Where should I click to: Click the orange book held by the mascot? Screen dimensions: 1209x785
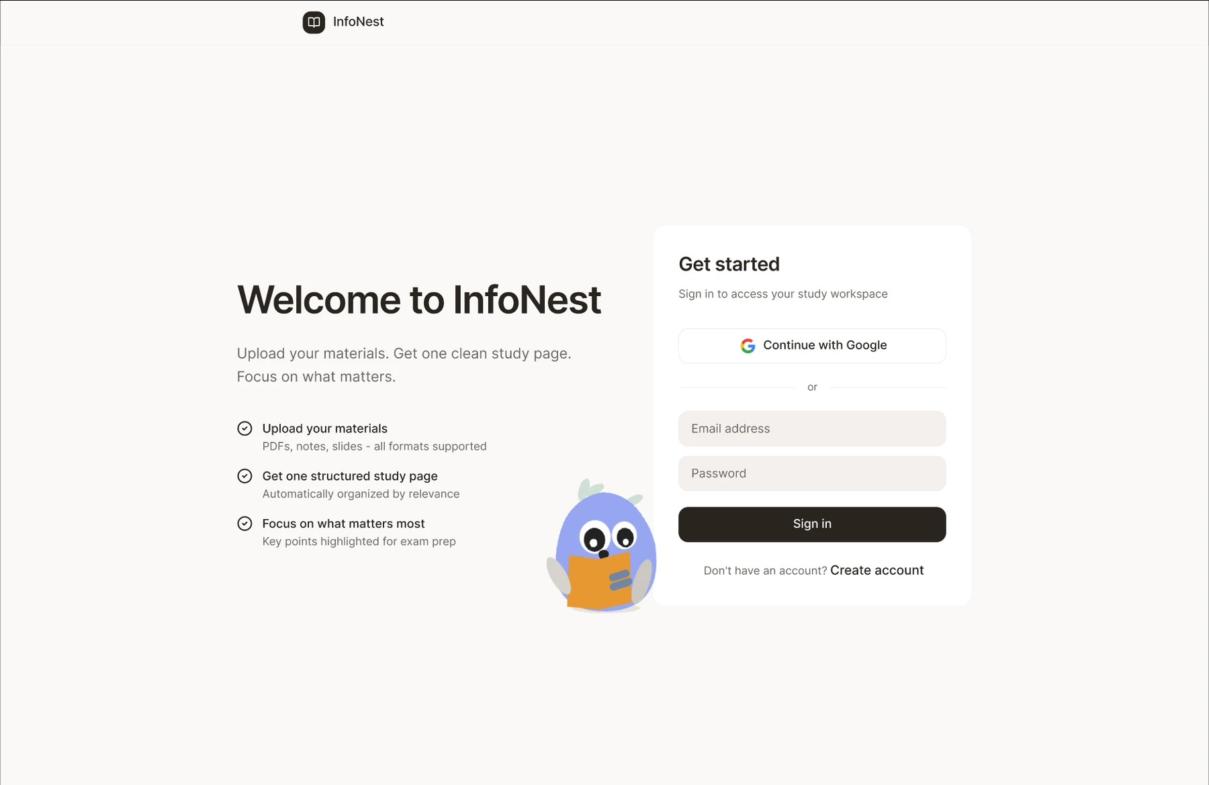600,581
